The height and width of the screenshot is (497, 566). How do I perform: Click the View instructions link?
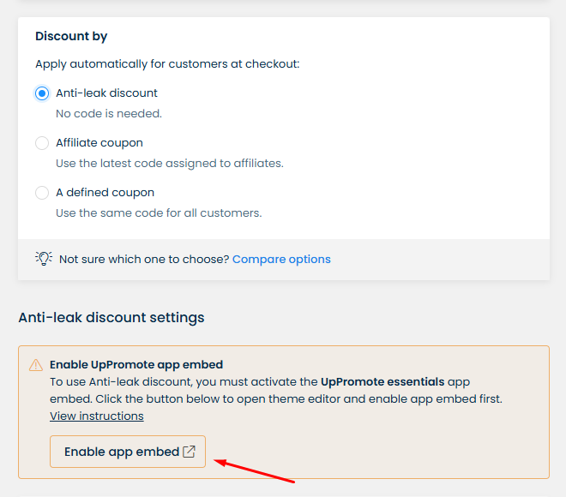coord(96,416)
